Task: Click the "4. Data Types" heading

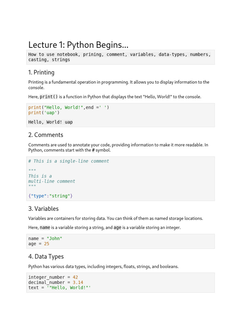Action: [46, 257]
